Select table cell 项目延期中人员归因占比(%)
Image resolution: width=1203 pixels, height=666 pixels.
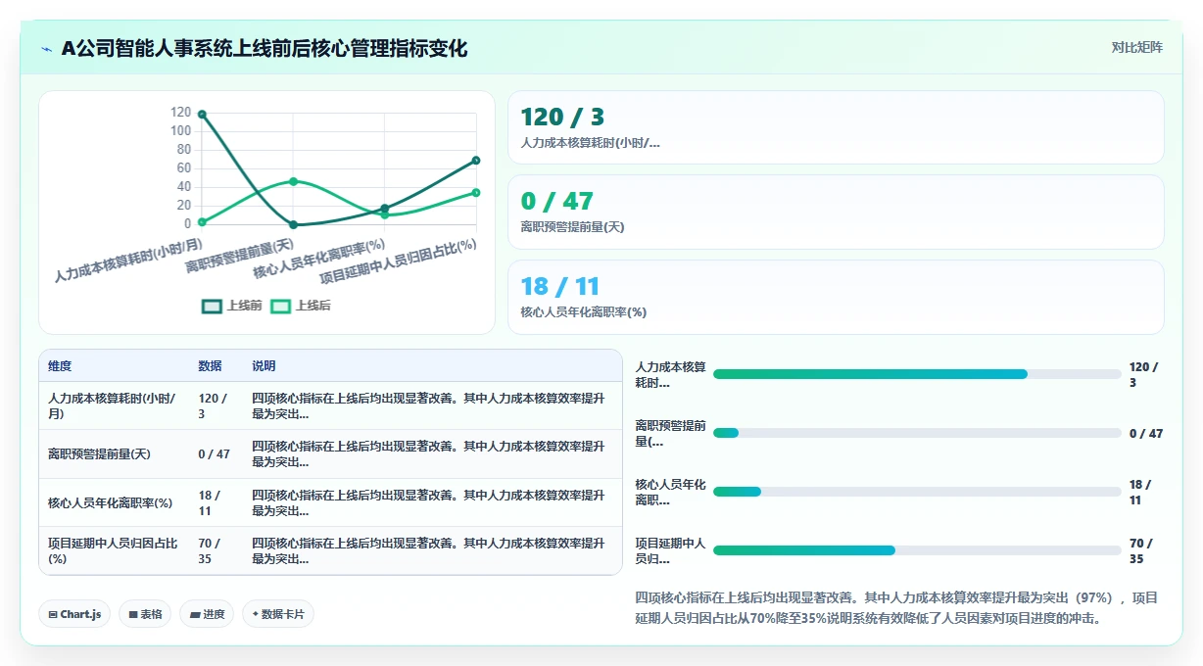tap(114, 551)
